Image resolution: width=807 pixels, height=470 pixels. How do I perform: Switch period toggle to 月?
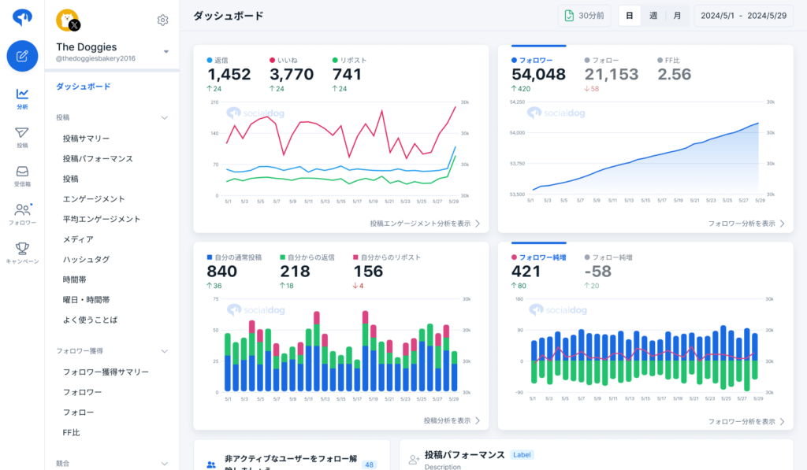pos(677,16)
